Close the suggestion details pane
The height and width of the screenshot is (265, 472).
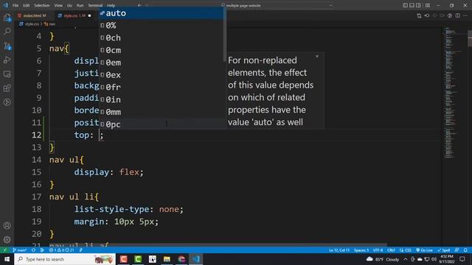coord(317,56)
